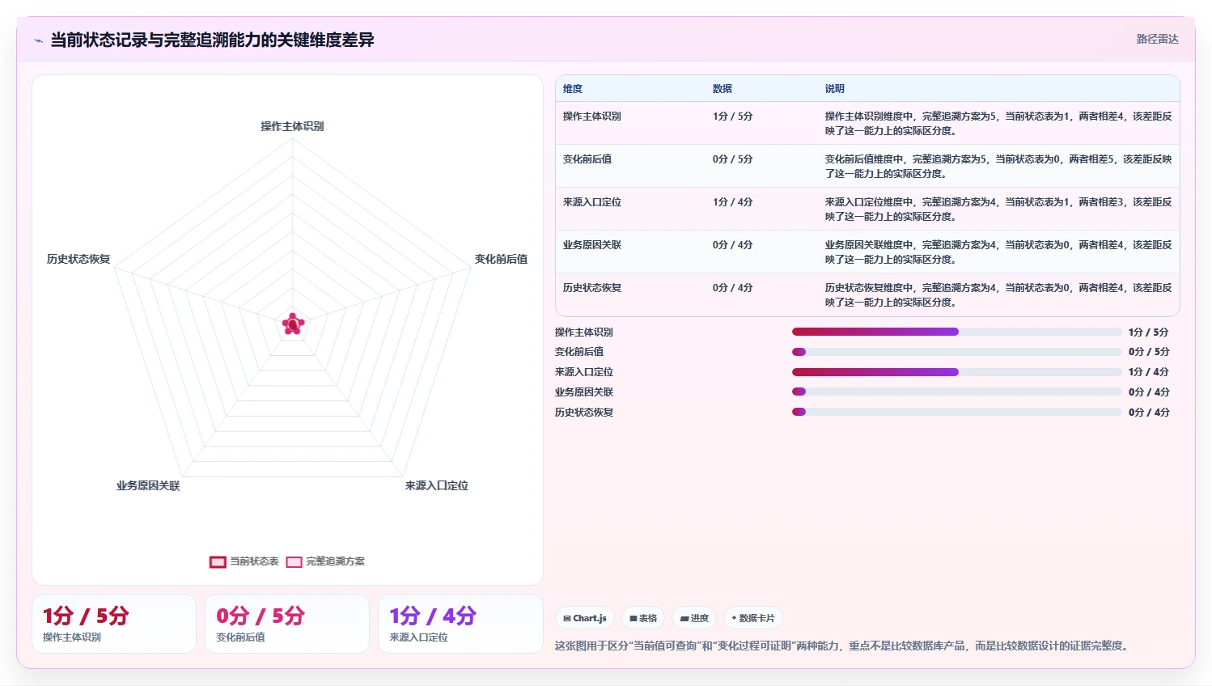Click the 0分 / 4分 value in the 业务原因关联 table row
Image resolution: width=1212 pixels, height=686 pixels.
click(732, 245)
